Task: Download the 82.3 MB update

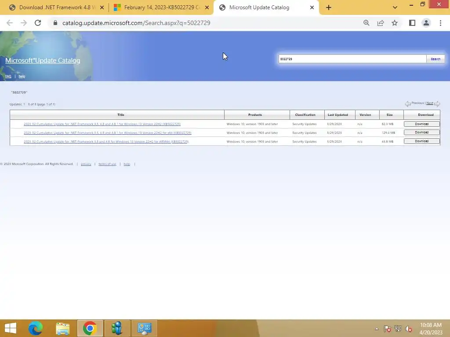Action: tap(421, 124)
